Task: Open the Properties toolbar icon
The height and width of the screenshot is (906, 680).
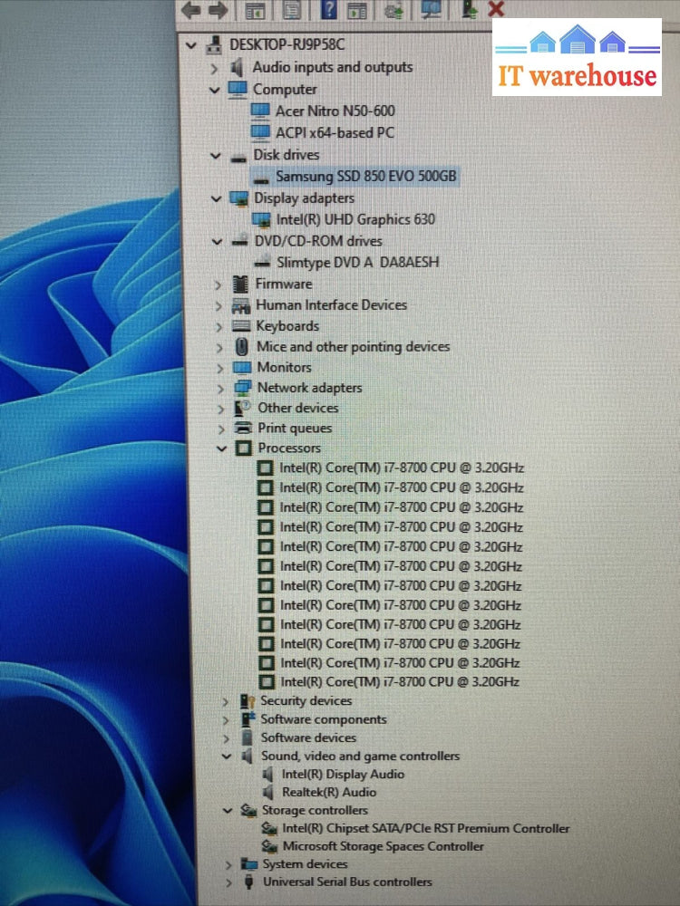Action: 291,11
